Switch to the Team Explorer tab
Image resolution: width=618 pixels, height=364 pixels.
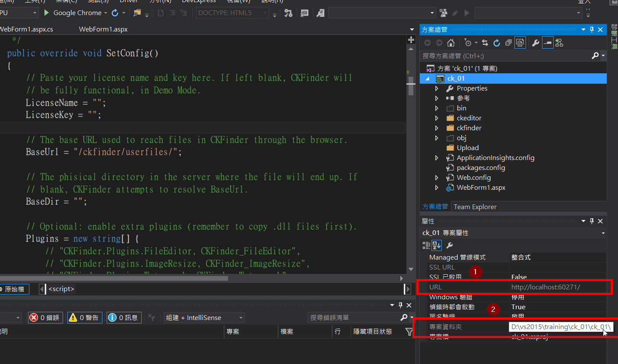pyautogui.click(x=475, y=207)
